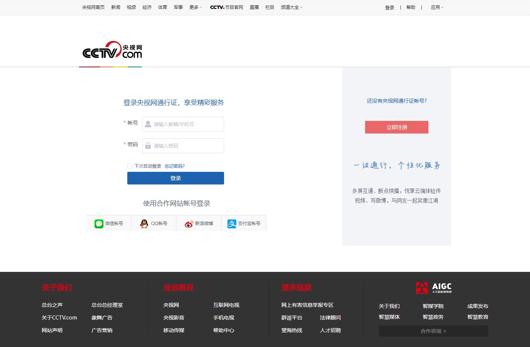The height and width of the screenshot is (347, 530).
Task: Open CCTV.节目官网 link
Action: (227, 7)
